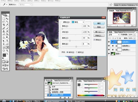
Task: Select the Rectangular Marquee tool
Action: click(4, 19)
